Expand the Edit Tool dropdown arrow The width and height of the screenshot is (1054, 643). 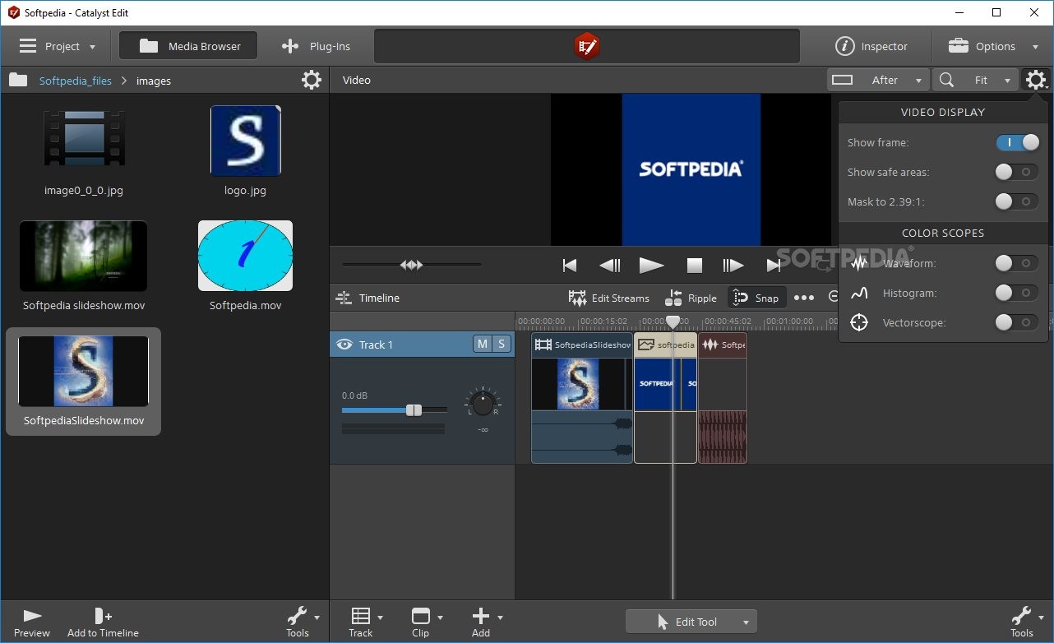tap(746, 622)
